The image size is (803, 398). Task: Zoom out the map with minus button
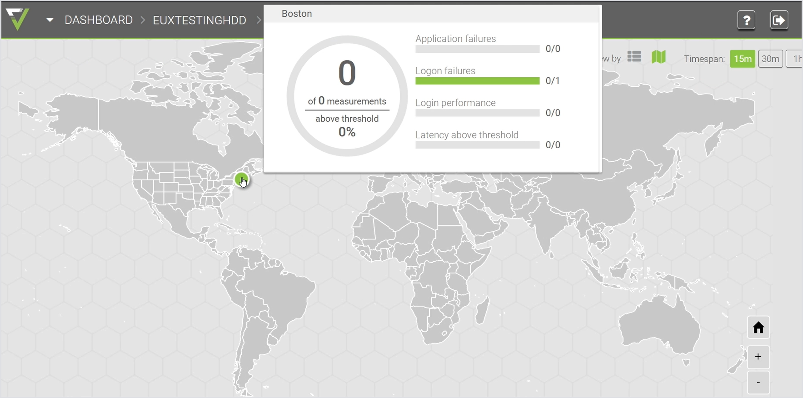[x=758, y=383]
